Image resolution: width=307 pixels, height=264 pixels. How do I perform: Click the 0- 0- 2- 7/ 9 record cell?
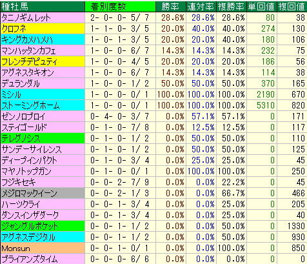[x=120, y=182]
